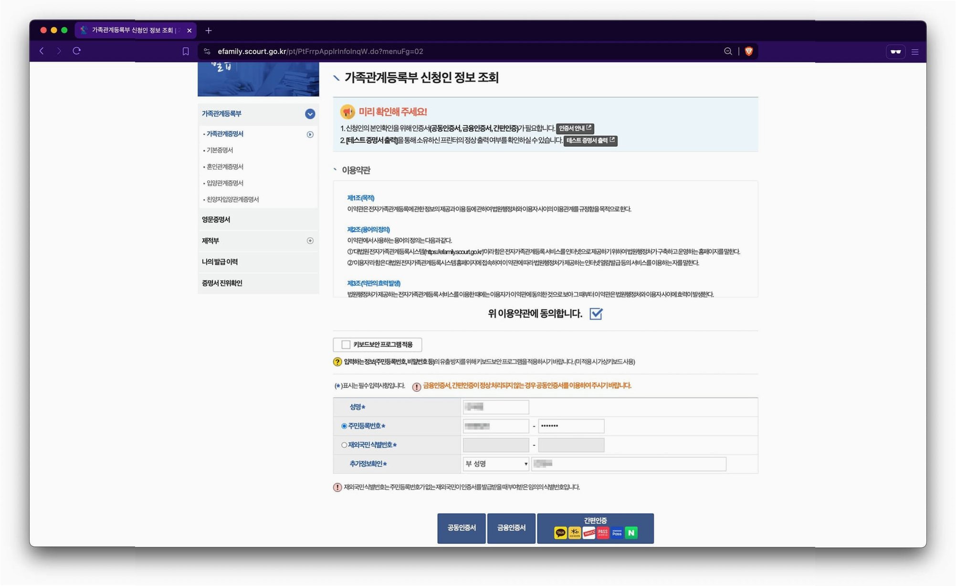Click the bookmark icon in toolbar
Screen dimensions: 956x586
click(x=186, y=52)
